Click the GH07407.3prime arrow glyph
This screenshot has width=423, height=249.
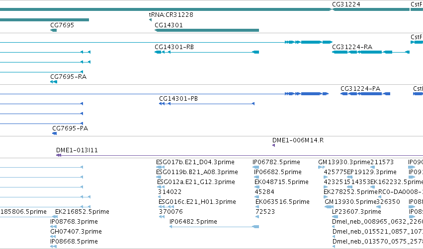coord(53,237)
